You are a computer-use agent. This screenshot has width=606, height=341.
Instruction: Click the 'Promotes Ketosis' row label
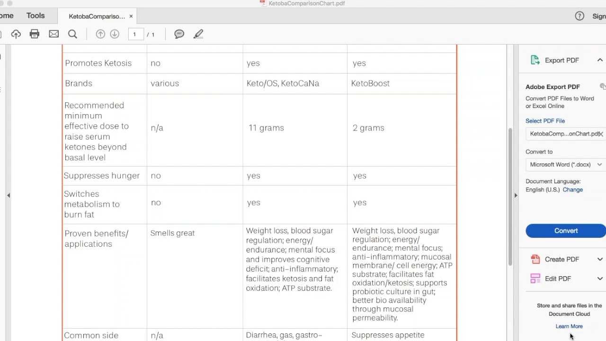tap(98, 63)
